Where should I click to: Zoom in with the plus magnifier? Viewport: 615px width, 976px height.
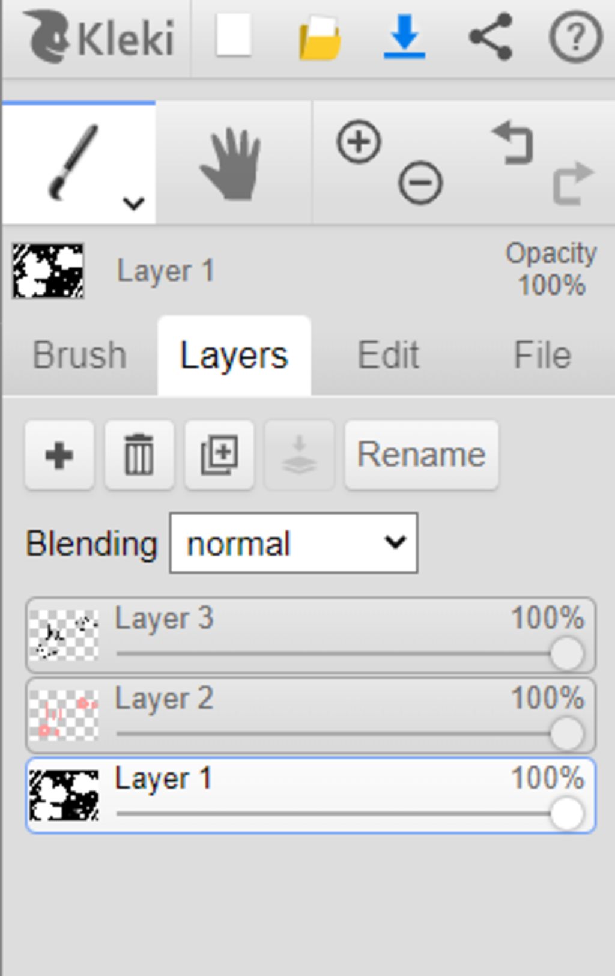(359, 142)
